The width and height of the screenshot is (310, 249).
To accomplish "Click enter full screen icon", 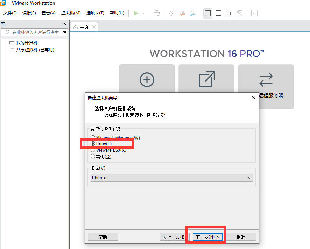I will click(x=229, y=13).
